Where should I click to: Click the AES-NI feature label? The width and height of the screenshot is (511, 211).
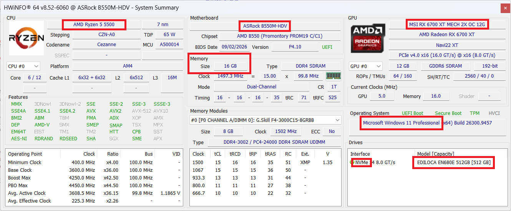tap(19, 139)
